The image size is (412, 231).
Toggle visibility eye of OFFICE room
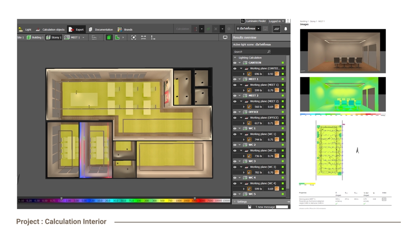pyautogui.click(x=235, y=112)
